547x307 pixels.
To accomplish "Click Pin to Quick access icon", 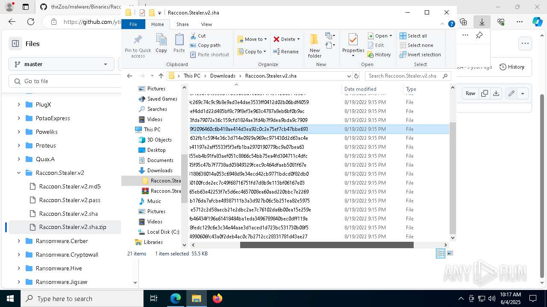I will coord(138,46).
